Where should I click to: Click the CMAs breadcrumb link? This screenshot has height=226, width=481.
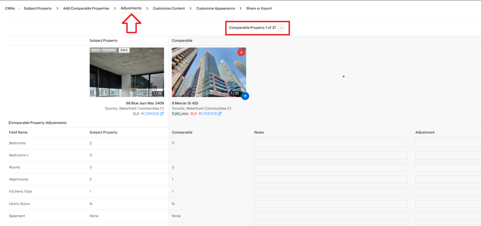[10, 8]
